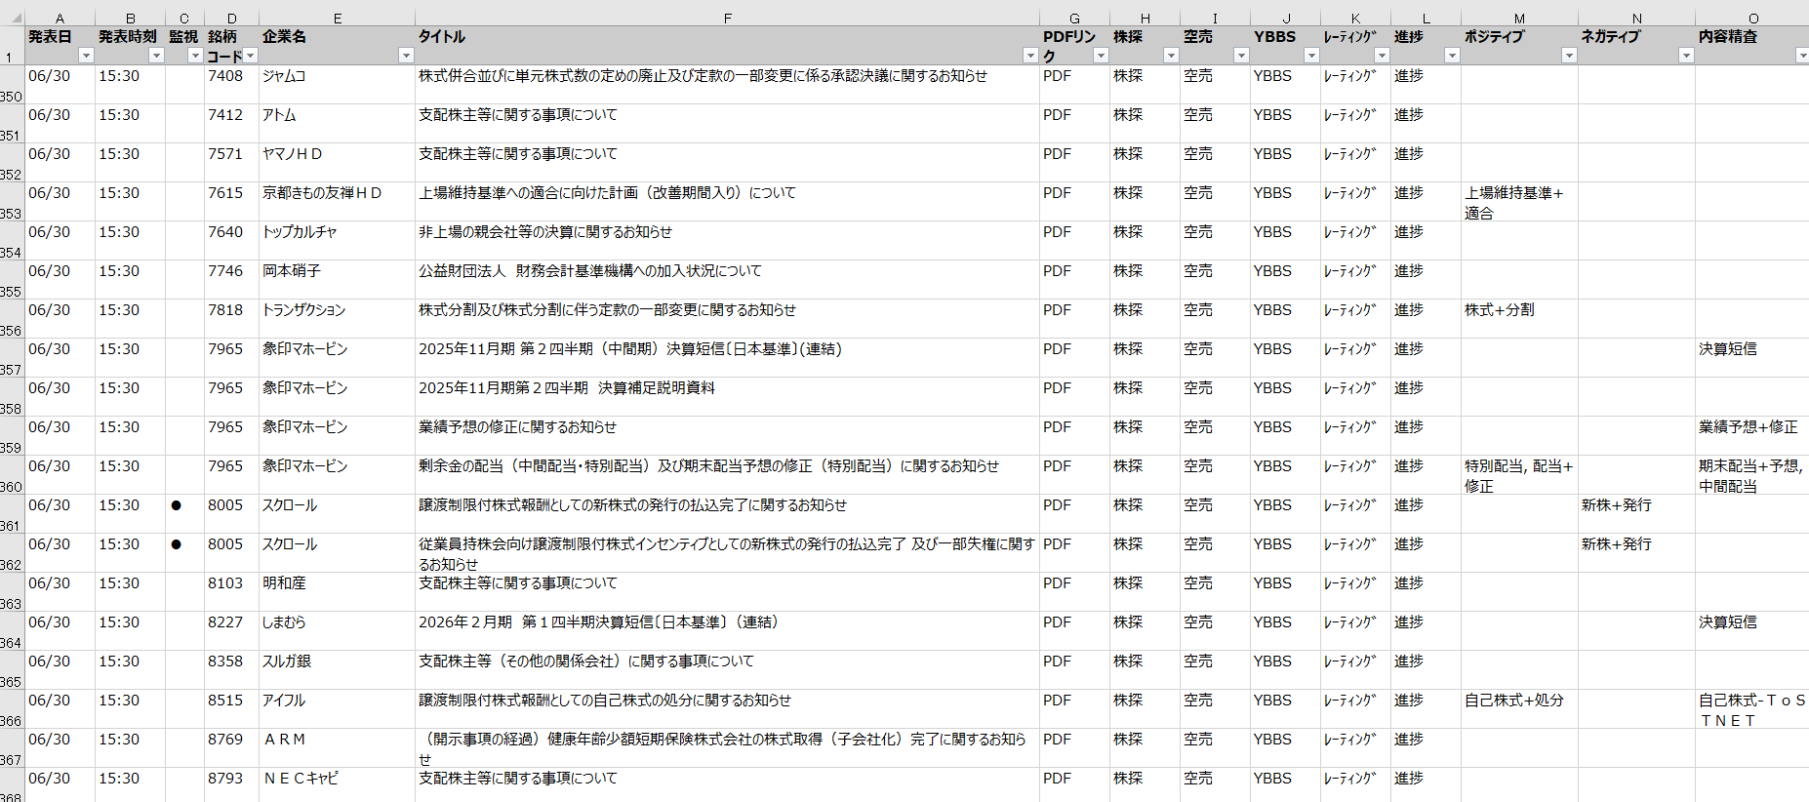Select row 353 header

12,202
